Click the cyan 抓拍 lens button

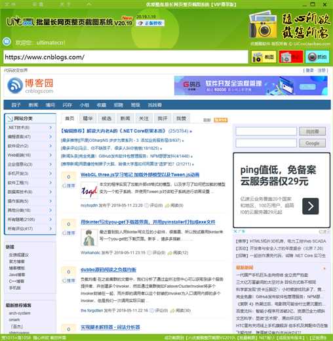(317, 57)
